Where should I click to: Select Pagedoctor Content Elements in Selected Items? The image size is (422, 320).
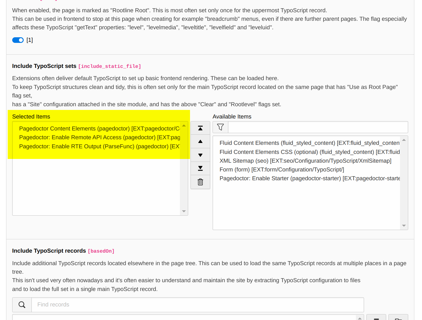100,129
